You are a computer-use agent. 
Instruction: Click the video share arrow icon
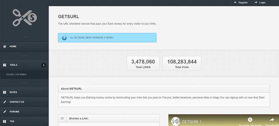coord(272,120)
